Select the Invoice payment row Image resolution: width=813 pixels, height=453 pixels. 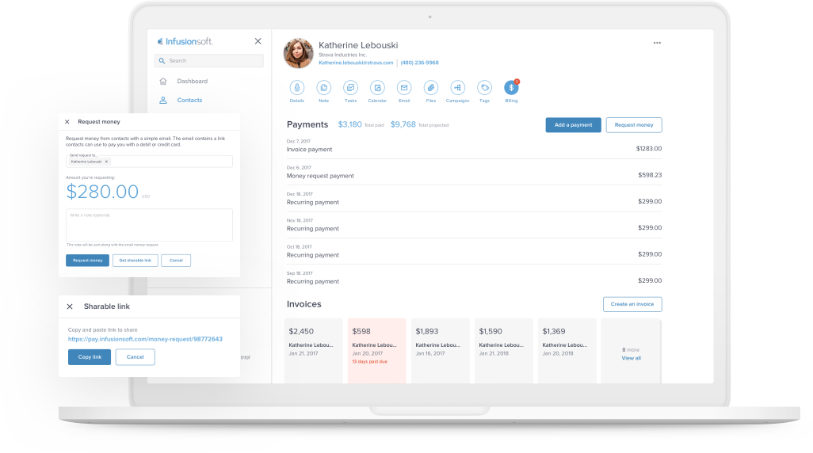pyautogui.click(x=474, y=147)
